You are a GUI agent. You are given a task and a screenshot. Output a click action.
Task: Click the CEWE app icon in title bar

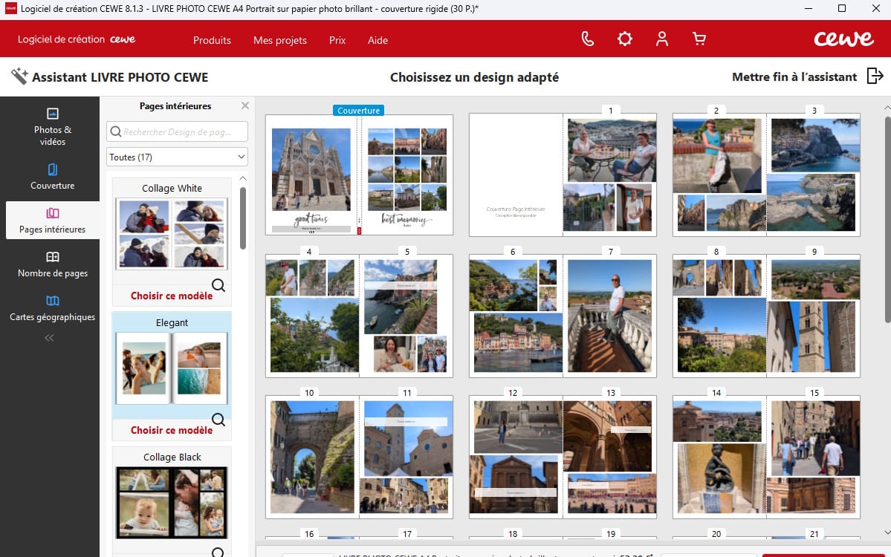10,8
